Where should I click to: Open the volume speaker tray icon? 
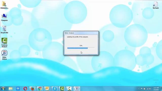(x=150, y=89)
